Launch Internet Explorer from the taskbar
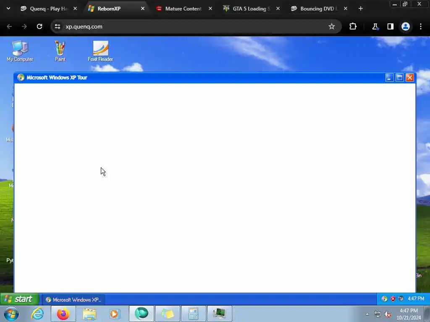 point(37,314)
